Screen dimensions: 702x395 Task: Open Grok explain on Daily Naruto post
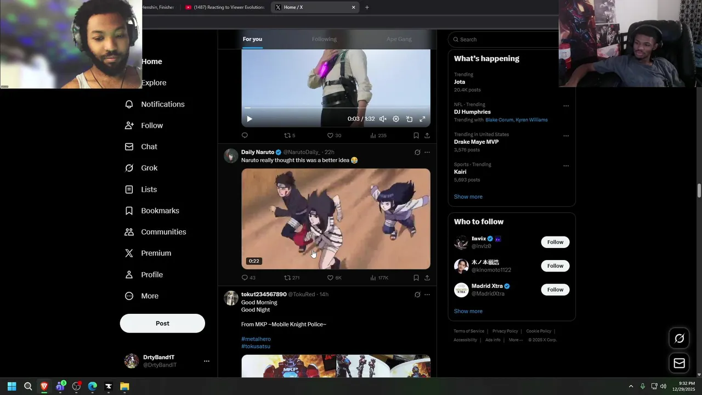pyautogui.click(x=417, y=153)
